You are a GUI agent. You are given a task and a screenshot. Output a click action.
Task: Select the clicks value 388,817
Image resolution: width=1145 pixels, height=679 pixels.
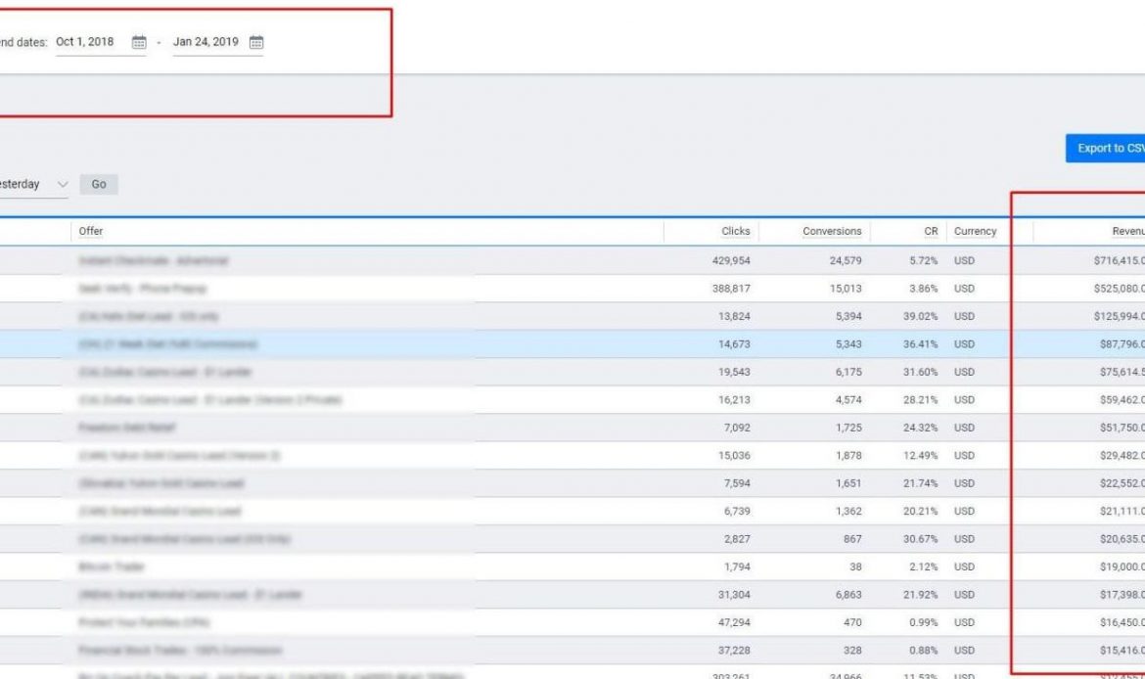click(x=731, y=289)
